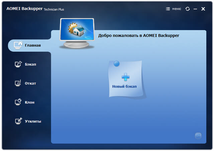
Task: Click the Клон clone icon
Action: click(18, 102)
